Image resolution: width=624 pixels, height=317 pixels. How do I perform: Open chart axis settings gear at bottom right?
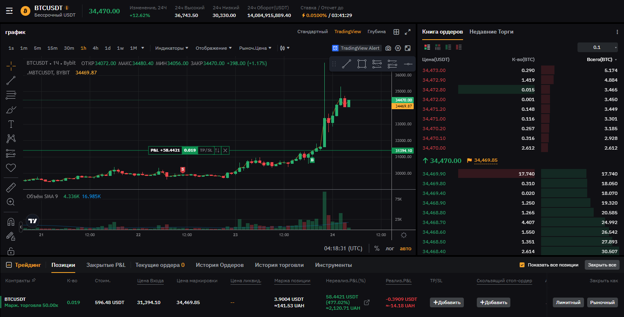[404, 235]
